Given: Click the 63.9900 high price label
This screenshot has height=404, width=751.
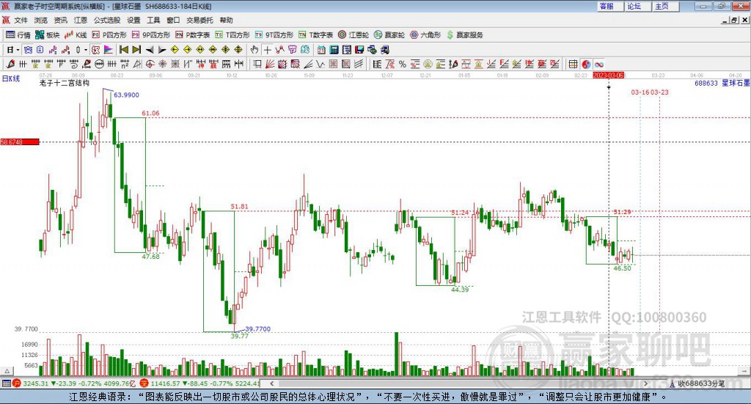Looking at the screenshot, I should coord(126,95).
